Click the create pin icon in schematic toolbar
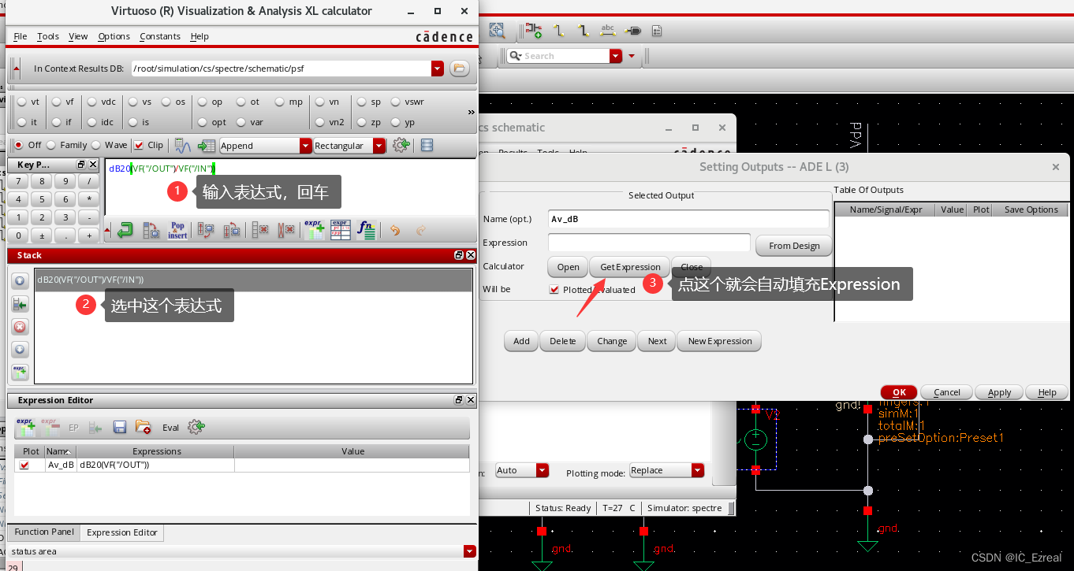Viewport: 1074px width, 571px height. 632,30
